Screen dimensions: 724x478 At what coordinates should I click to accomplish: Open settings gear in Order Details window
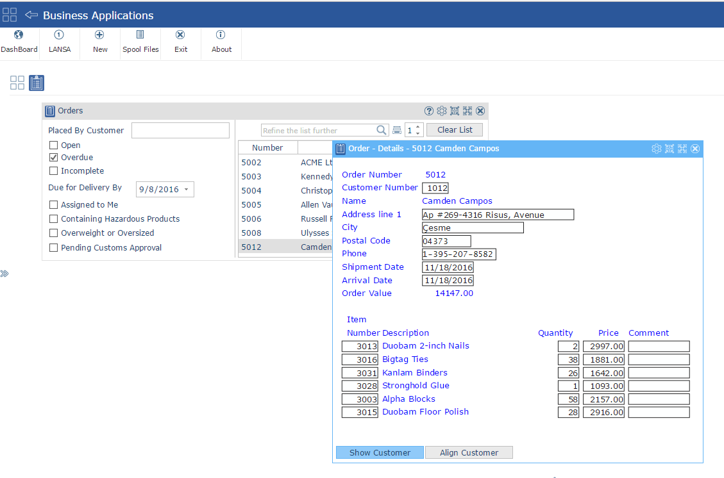(x=656, y=149)
